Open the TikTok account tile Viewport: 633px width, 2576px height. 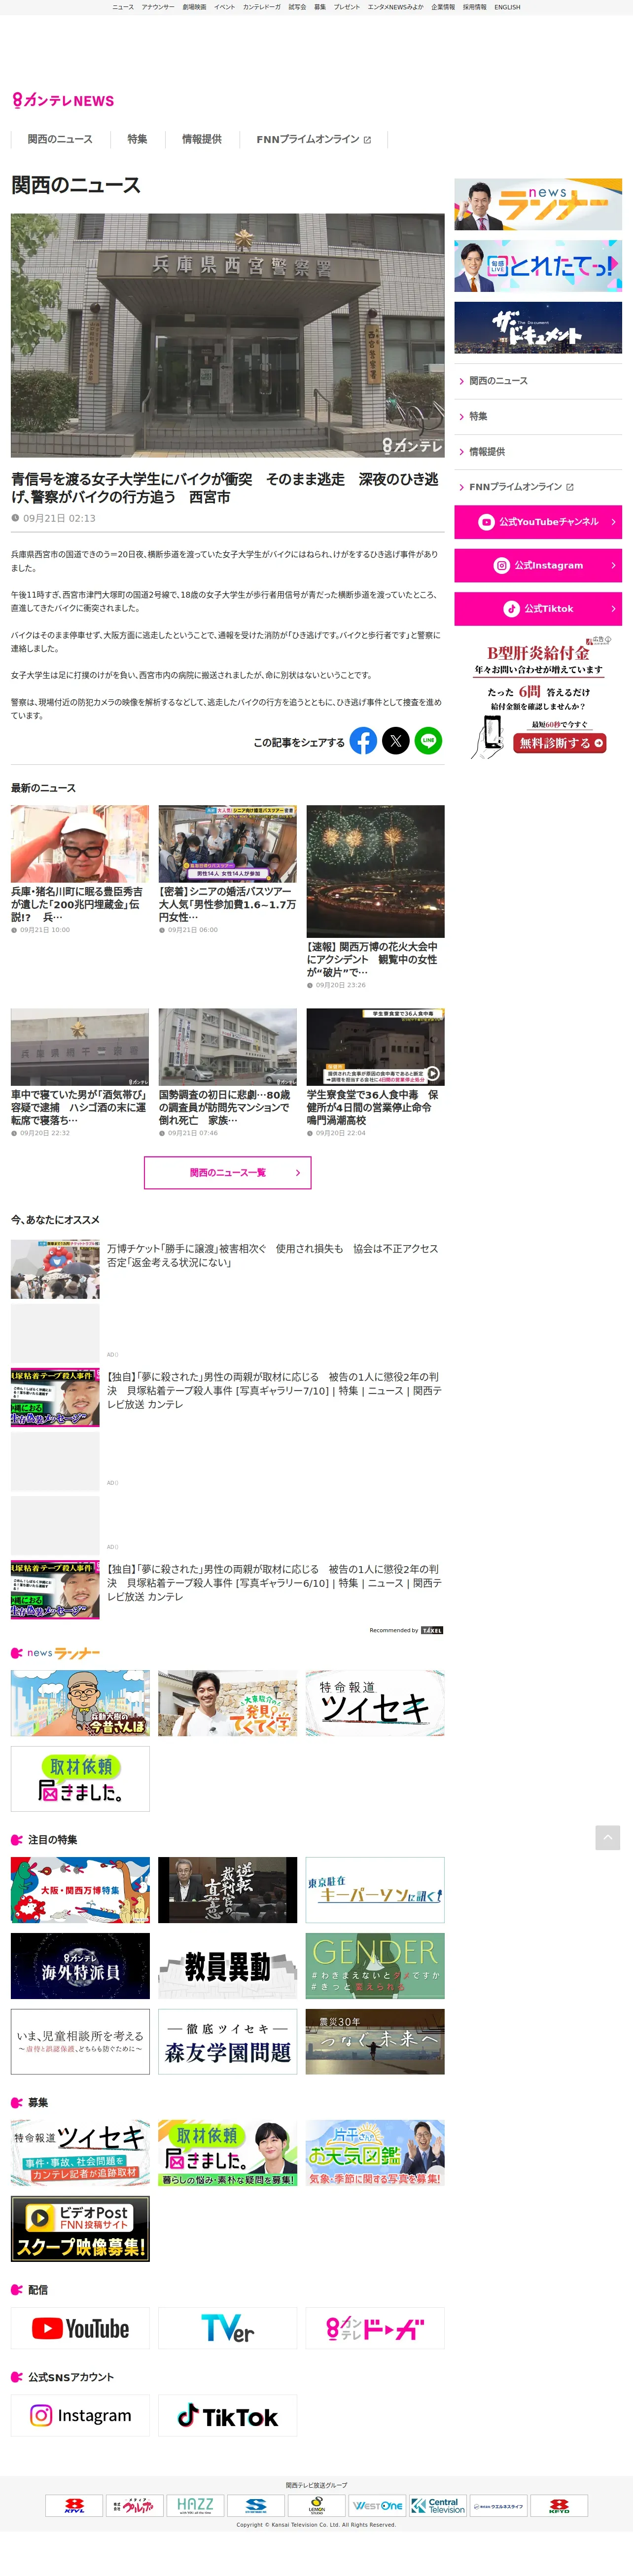(228, 2416)
